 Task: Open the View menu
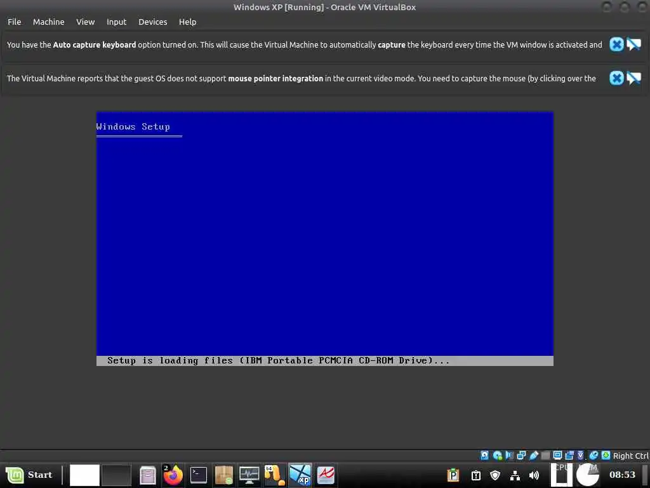(86, 22)
